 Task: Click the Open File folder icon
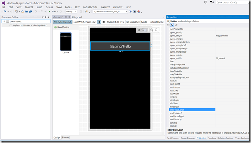tap(23, 12)
